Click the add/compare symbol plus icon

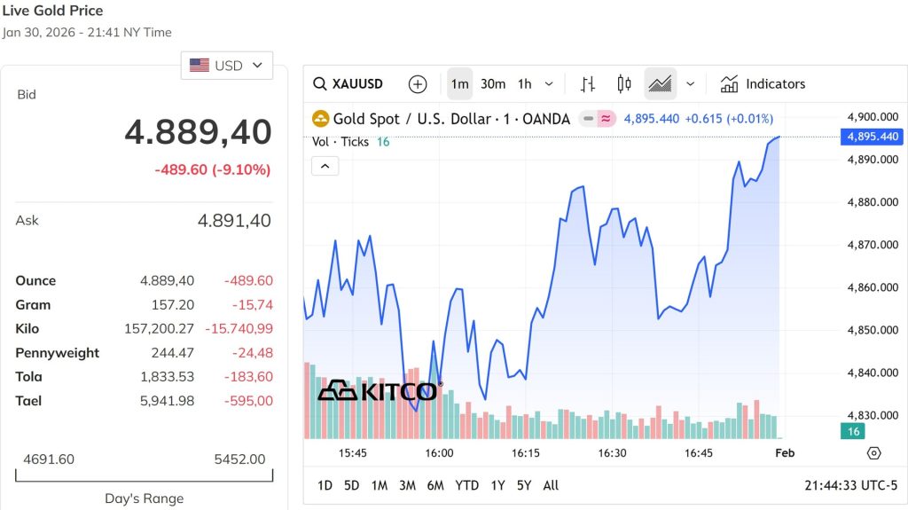(418, 84)
